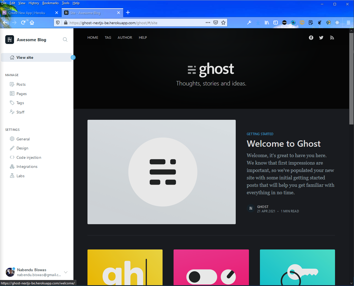Click AUTHOR in site navigation

pyautogui.click(x=125, y=38)
